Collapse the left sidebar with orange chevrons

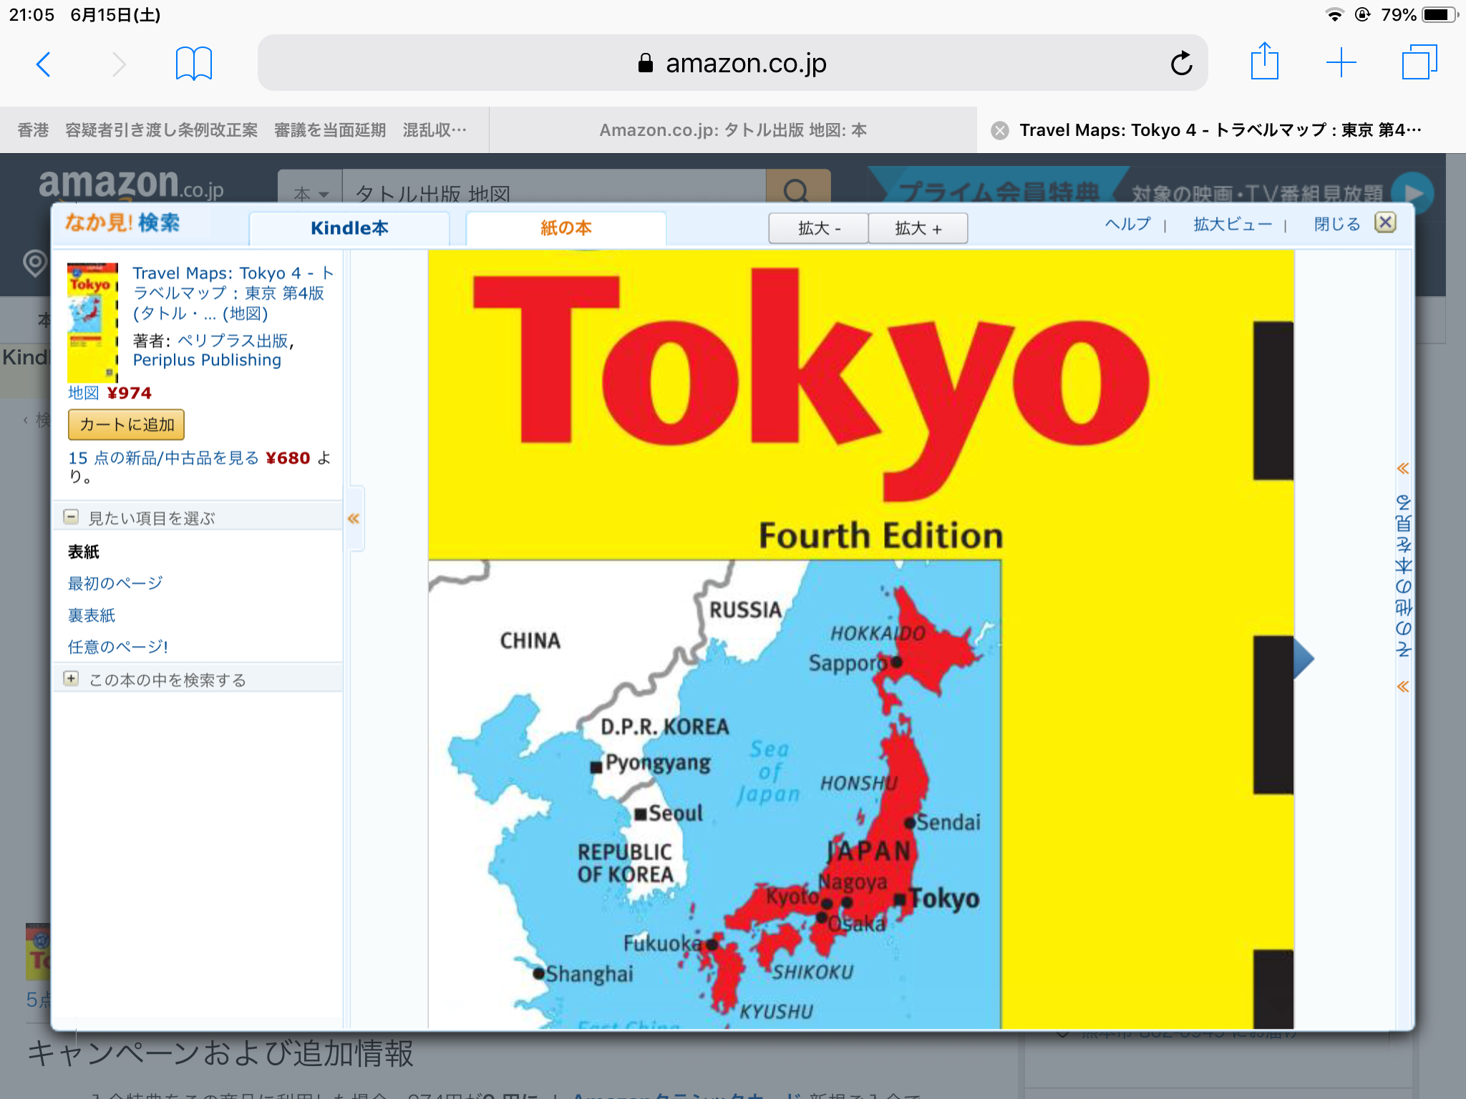tap(354, 519)
